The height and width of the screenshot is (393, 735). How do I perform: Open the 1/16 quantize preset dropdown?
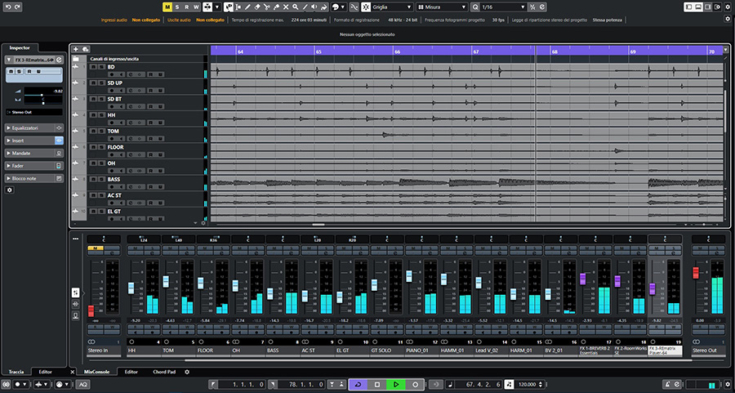(499, 7)
